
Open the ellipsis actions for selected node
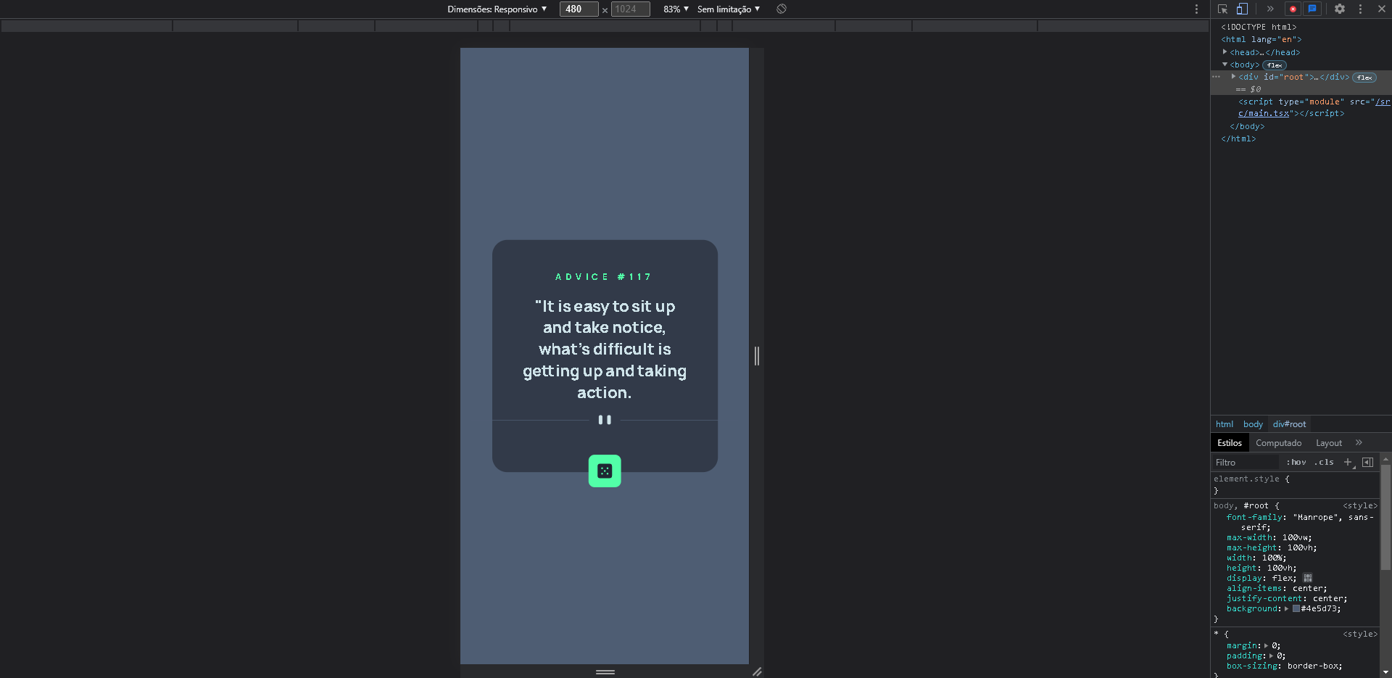(x=1217, y=77)
